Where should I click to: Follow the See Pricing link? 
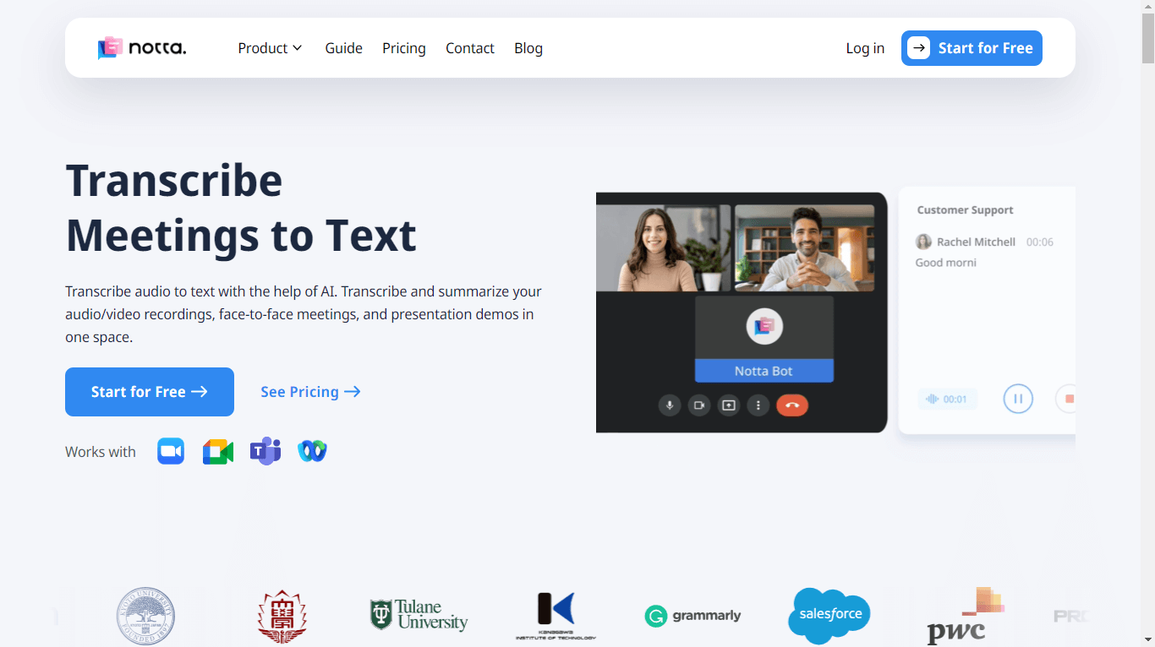tap(310, 392)
